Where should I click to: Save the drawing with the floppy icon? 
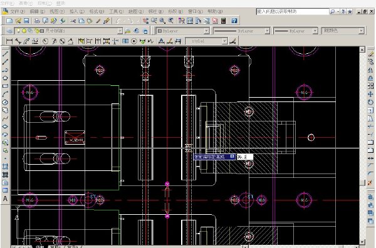click(26, 21)
